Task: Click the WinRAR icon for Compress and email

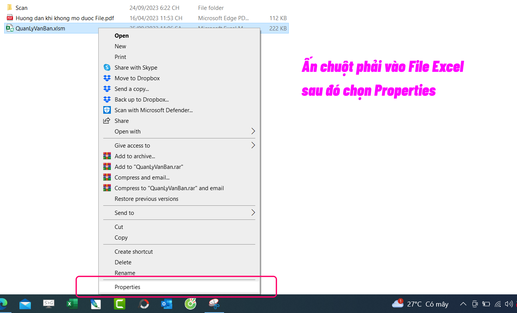Action: (107, 177)
